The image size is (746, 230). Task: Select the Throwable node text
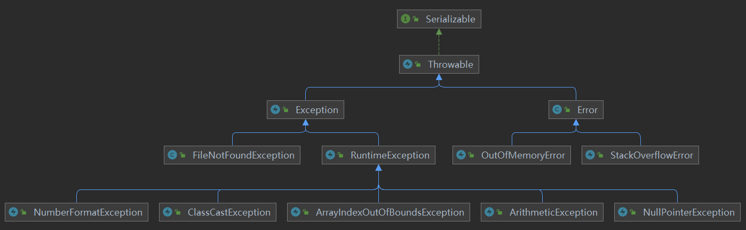click(x=450, y=65)
